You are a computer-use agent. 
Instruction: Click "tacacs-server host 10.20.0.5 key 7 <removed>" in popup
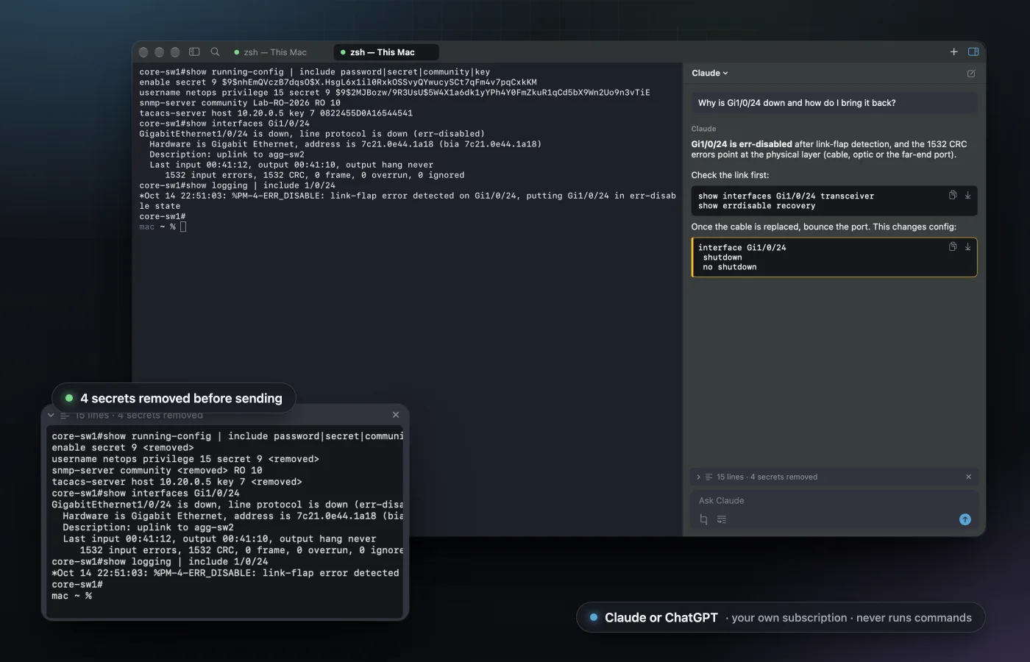(x=177, y=482)
